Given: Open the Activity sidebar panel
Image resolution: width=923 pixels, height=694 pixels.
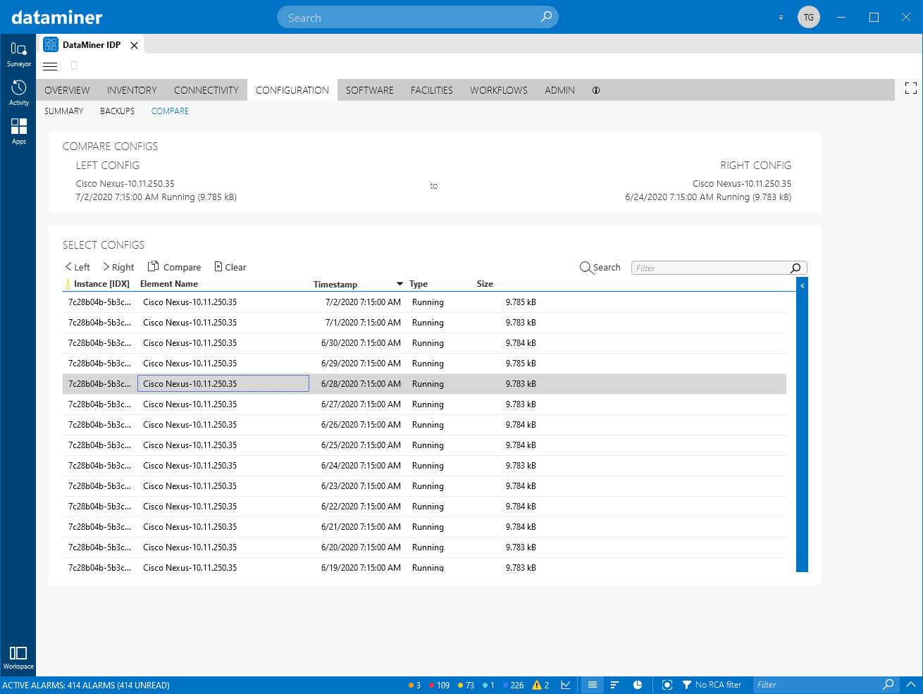Looking at the screenshot, I should (19, 93).
